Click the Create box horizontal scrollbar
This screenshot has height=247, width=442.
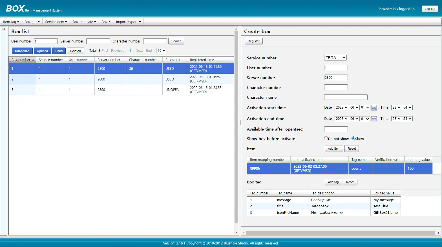(x=340, y=233)
